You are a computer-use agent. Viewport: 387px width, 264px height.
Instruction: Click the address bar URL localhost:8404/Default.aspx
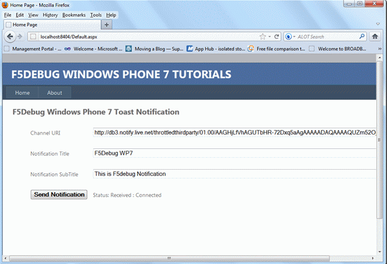click(69, 36)
